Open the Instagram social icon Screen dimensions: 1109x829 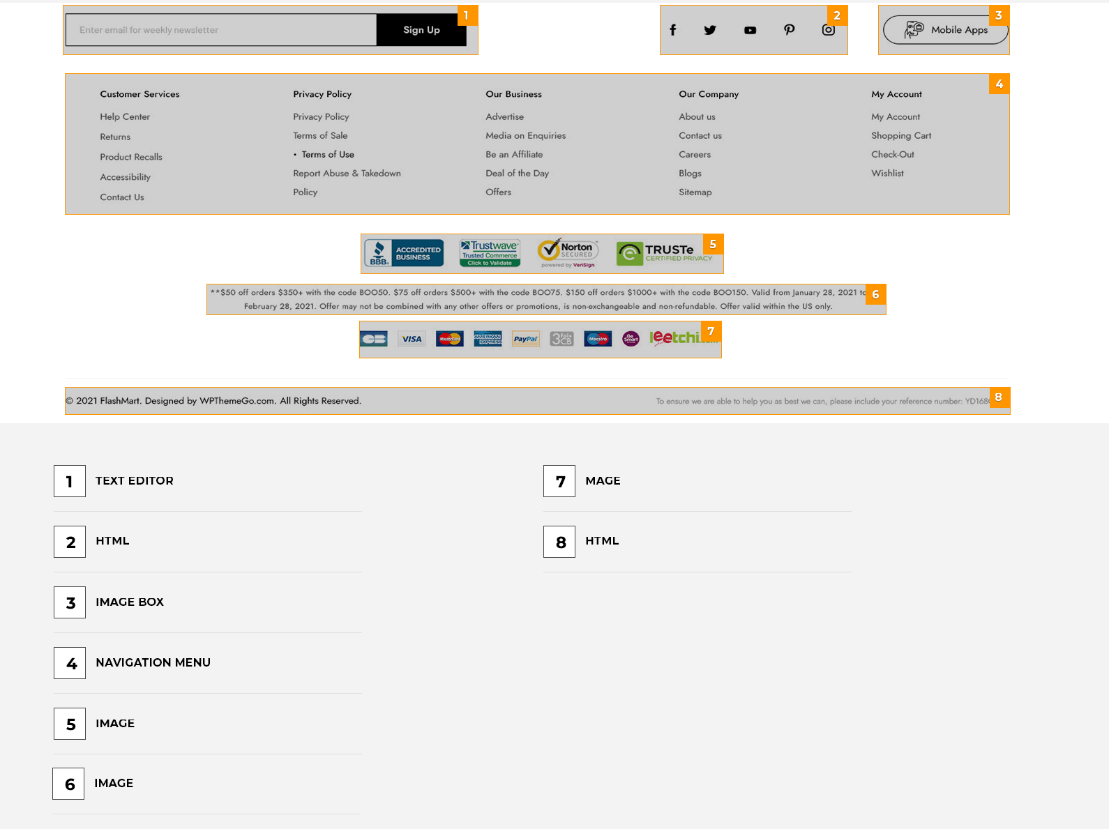click(x=829, y=30)
